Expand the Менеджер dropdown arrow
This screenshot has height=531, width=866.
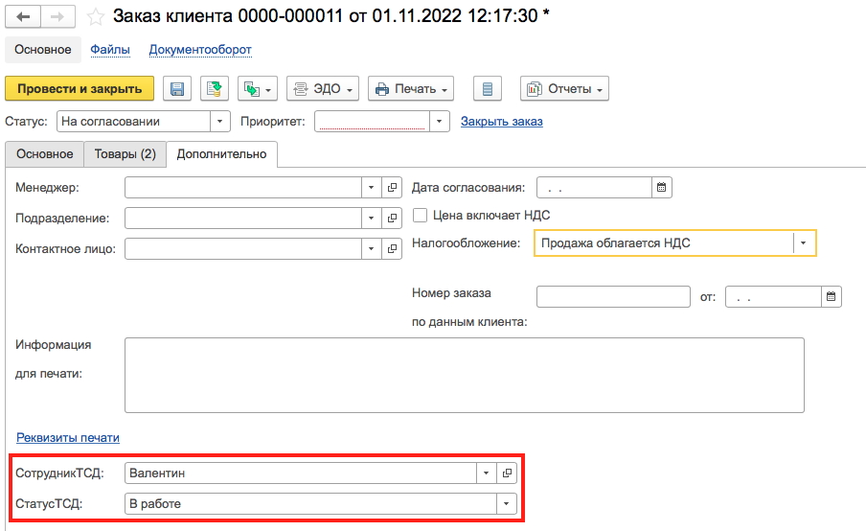pos(371,187)
